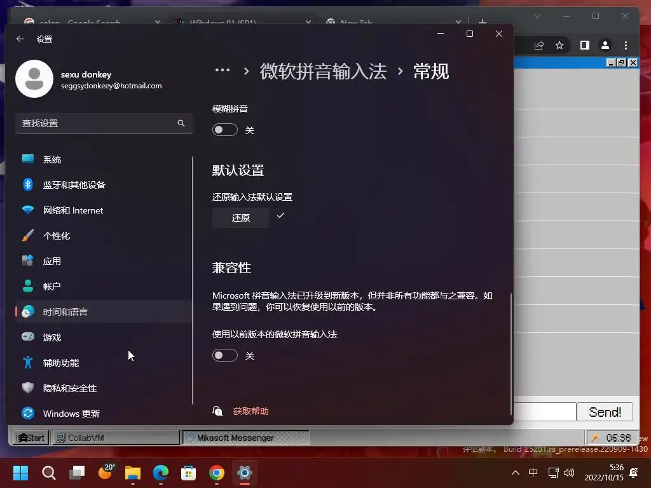Click inner desktop tray clock 05:38

(618, 438)
